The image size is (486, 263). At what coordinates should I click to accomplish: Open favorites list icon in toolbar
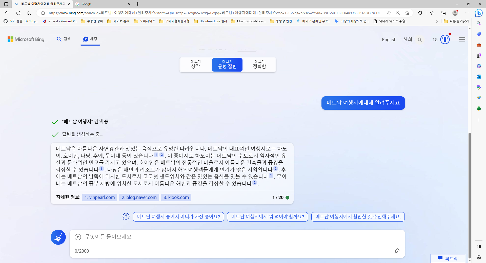coord(432,13)
